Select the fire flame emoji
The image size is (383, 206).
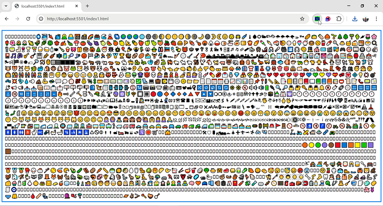(60, 94)
